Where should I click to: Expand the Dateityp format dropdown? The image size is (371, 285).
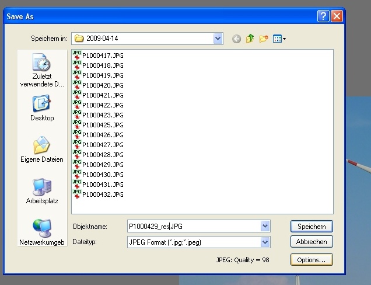tap(265, 242)
